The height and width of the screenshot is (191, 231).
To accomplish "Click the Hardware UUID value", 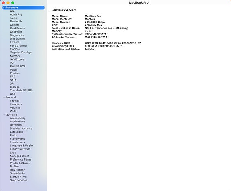I will [113, 43].
